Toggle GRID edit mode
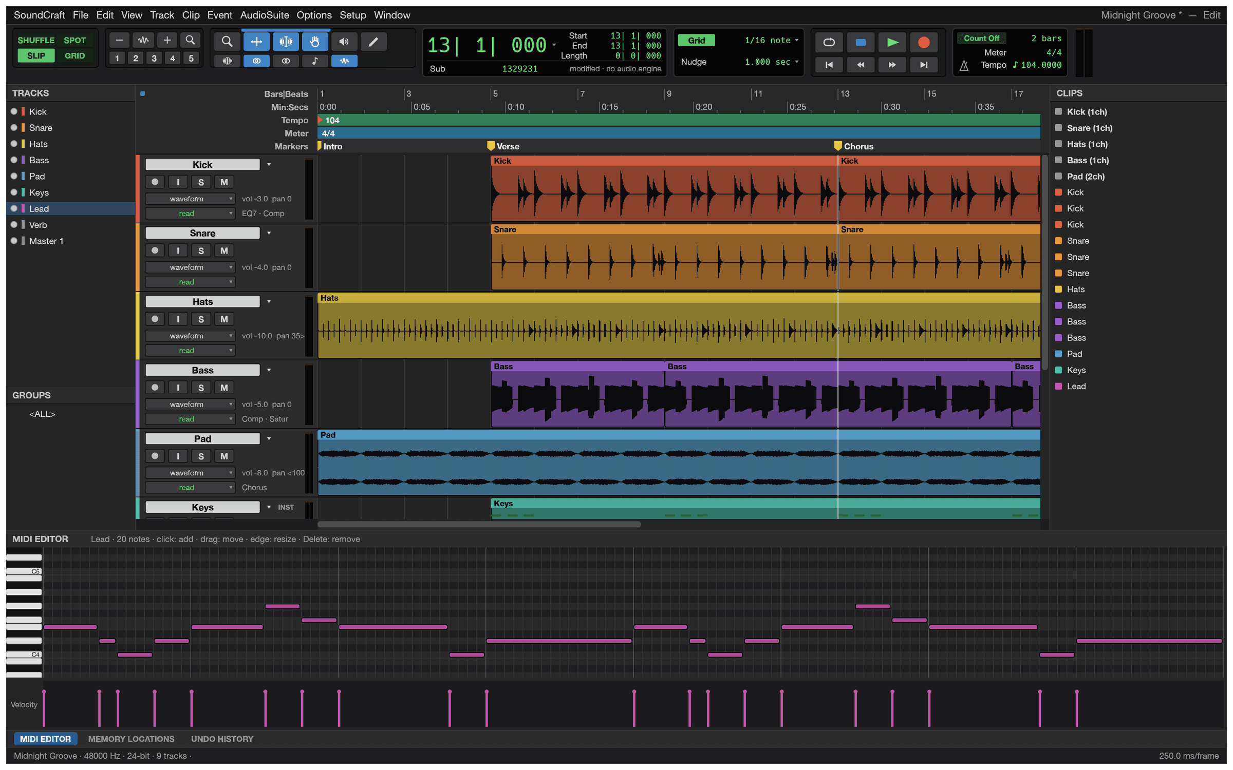 point(75,55)
